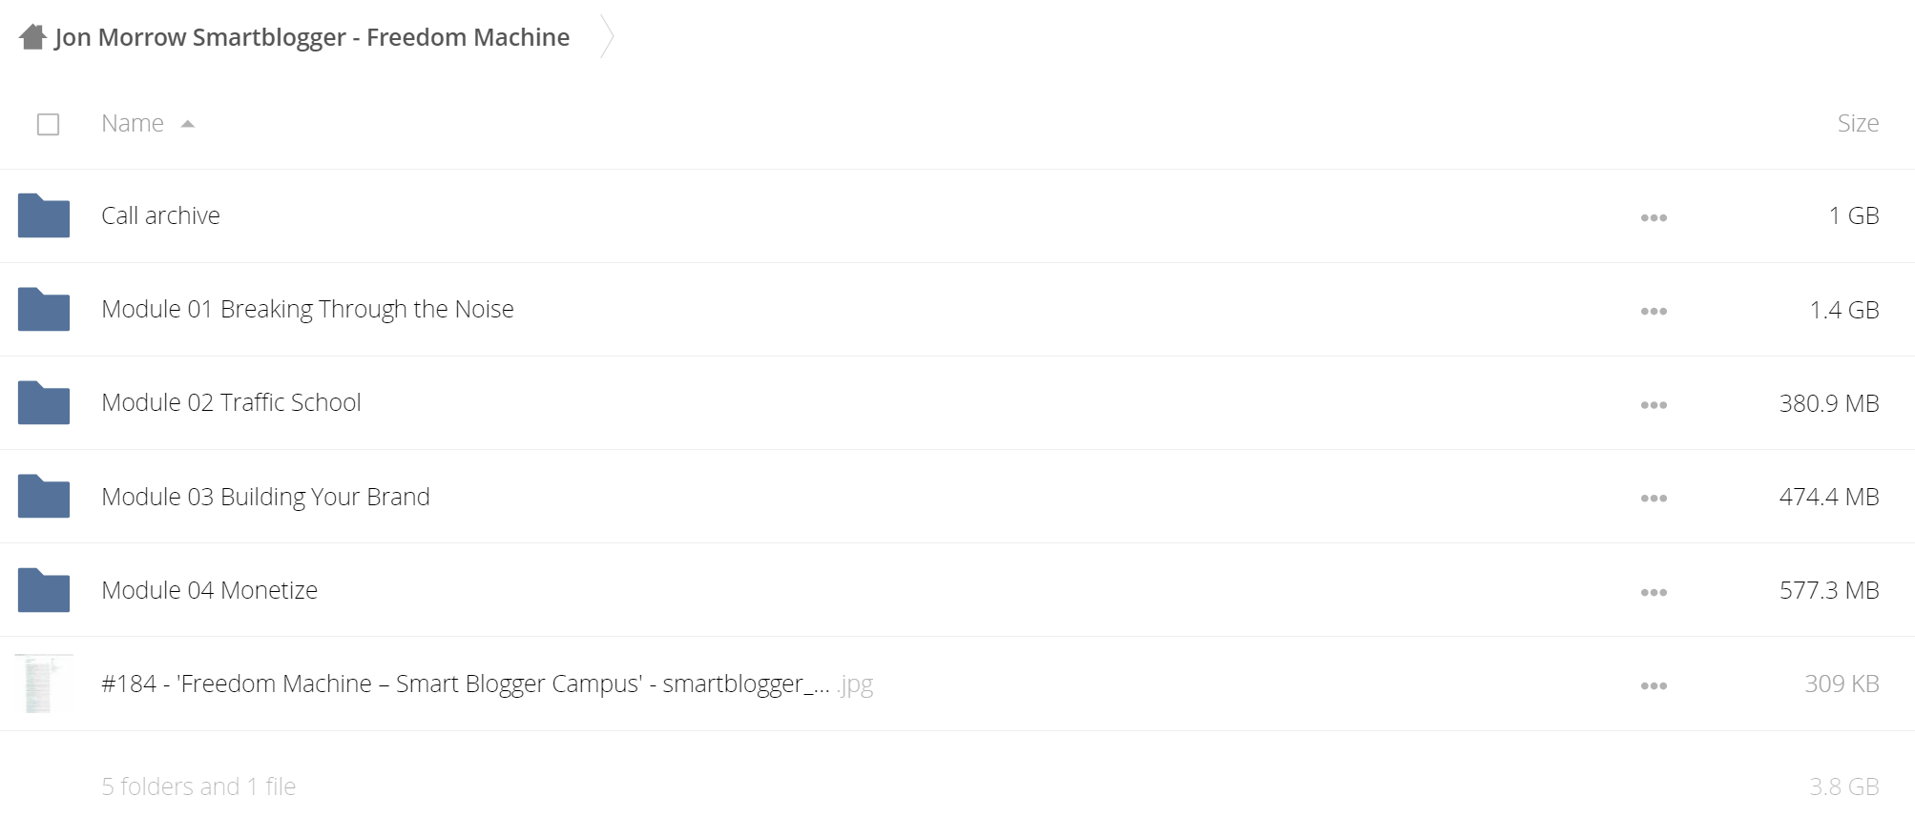Click the Module 04 Monetize folder icon
This screenshot has width=1915, height=837.
pos(44,590)
